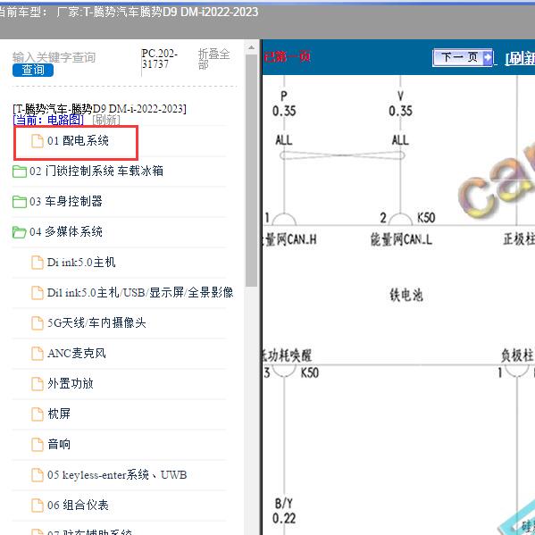Open the 01 配电系统 document

[x=78, y=140]
